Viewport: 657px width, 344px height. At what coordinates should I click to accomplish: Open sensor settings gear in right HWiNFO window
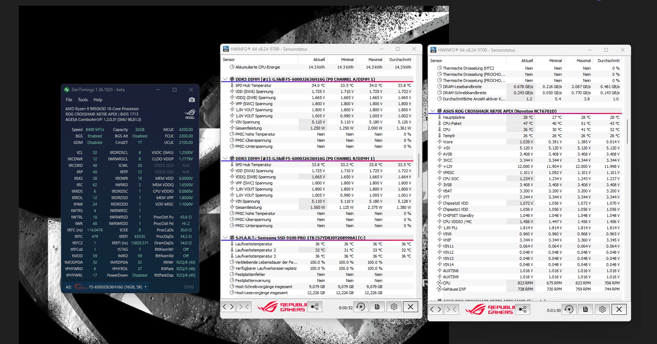pyautogui.click(x=602, y=309)
